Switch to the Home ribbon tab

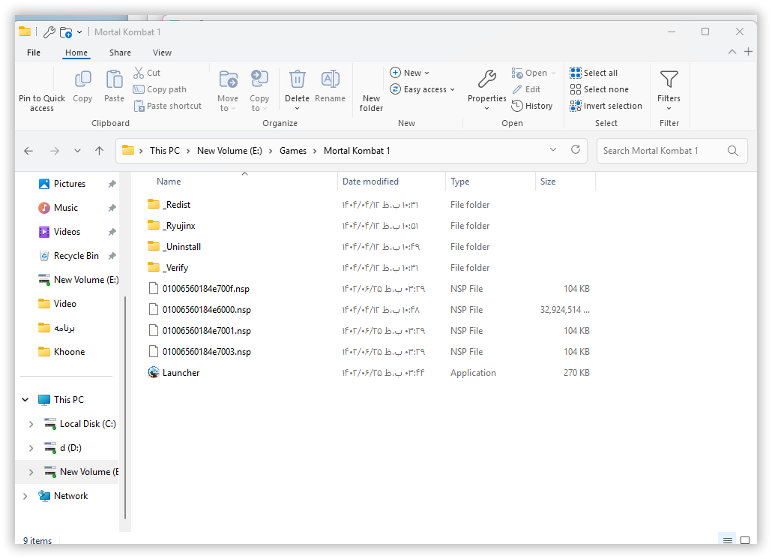coord(76,53)
